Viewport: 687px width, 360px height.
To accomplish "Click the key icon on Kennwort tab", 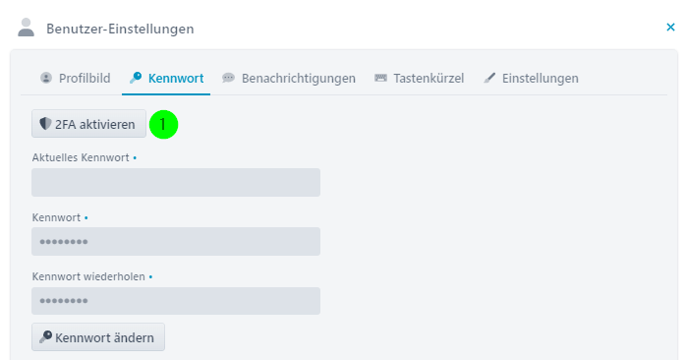I will [136, 78].
